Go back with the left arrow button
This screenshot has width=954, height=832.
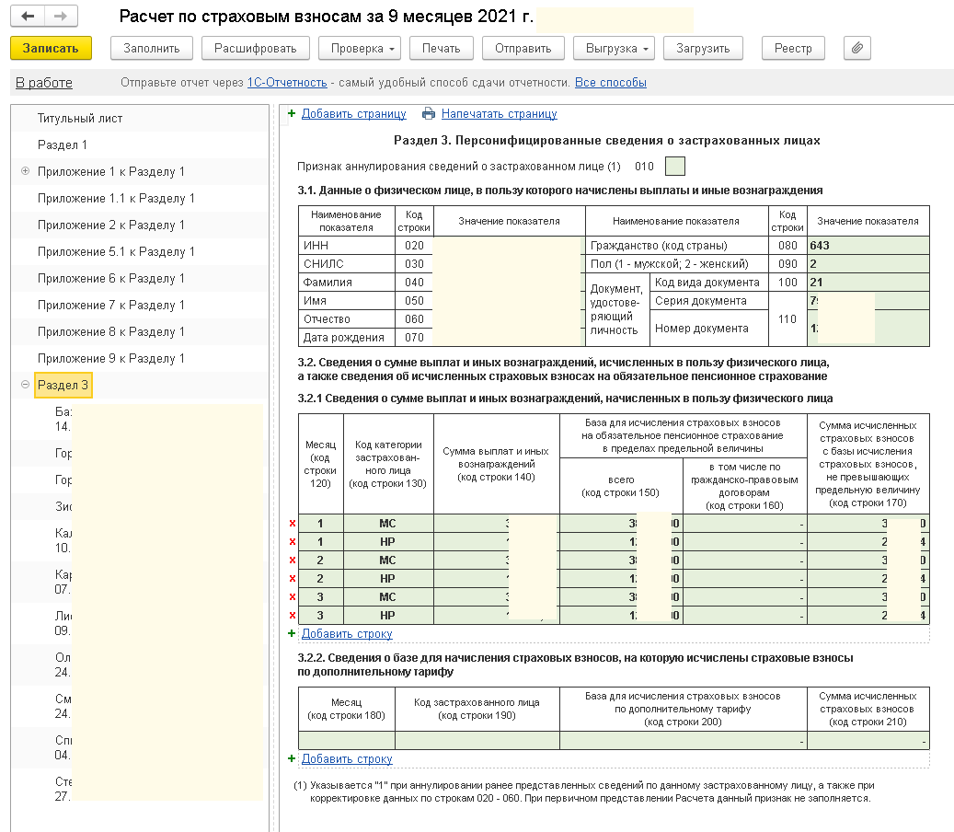(x=28, y=17)
